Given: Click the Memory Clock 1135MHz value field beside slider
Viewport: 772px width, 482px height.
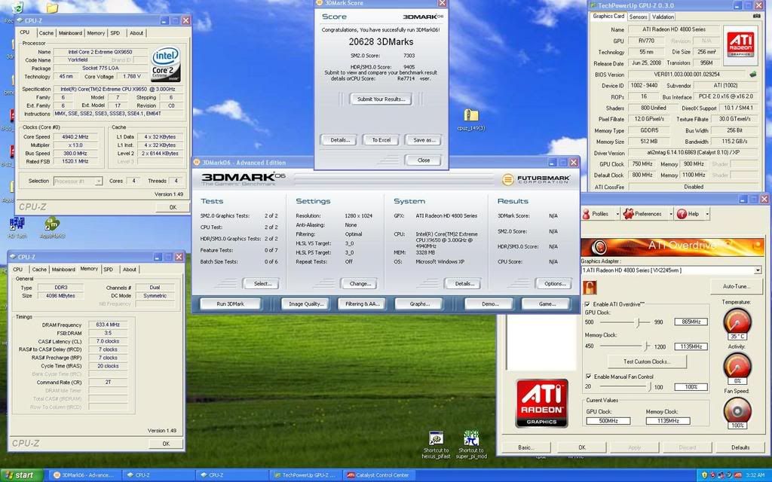Looking at the screenshot, I should [691, 346].
